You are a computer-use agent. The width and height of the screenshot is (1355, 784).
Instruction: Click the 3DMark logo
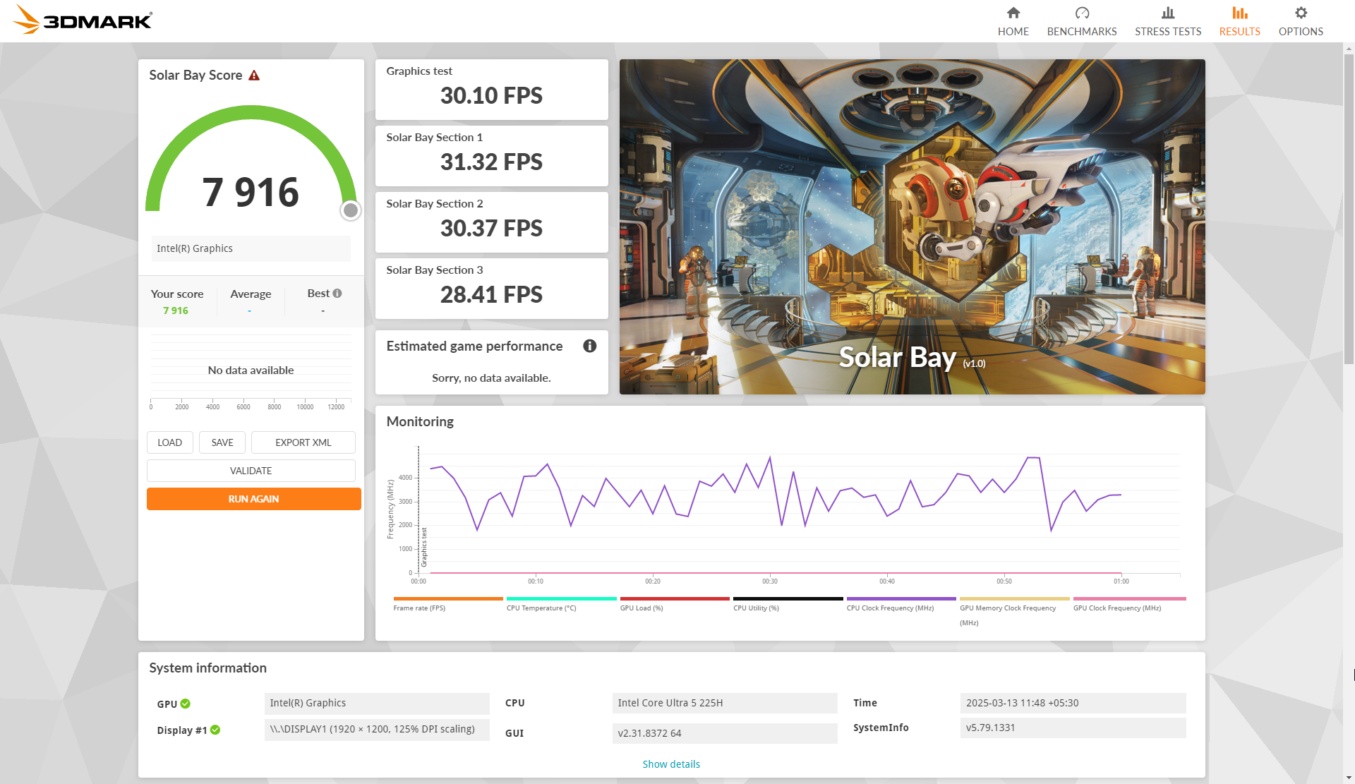click(x=83, y=20)
